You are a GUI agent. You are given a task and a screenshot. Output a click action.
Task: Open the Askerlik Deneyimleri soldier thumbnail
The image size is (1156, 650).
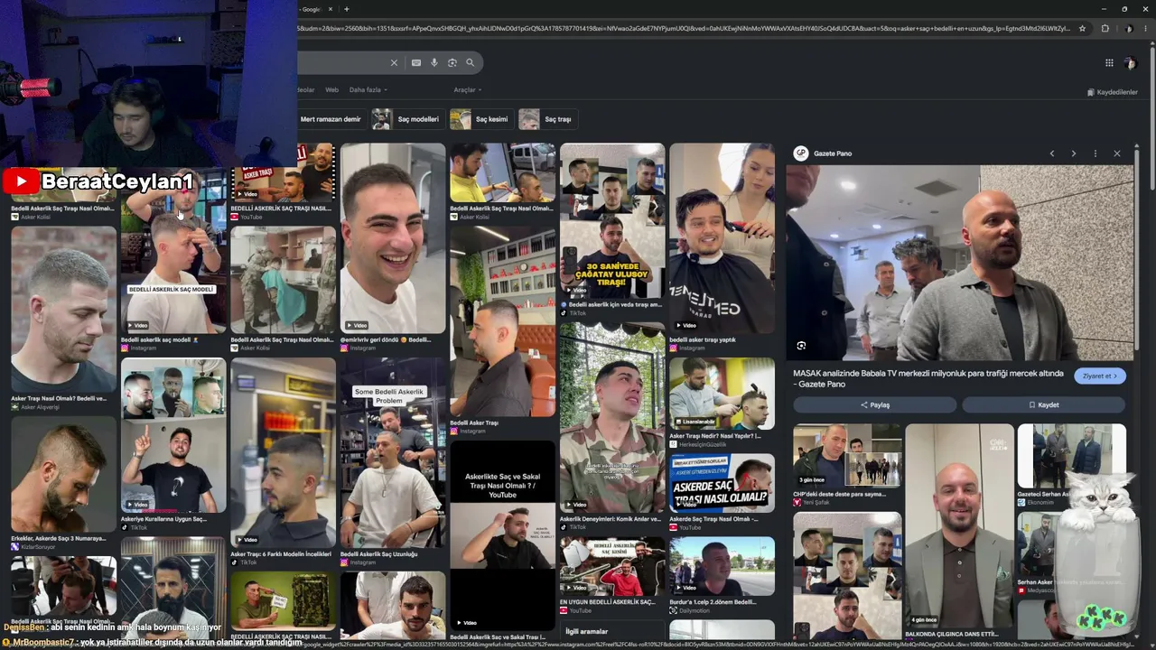coord(612,418)
